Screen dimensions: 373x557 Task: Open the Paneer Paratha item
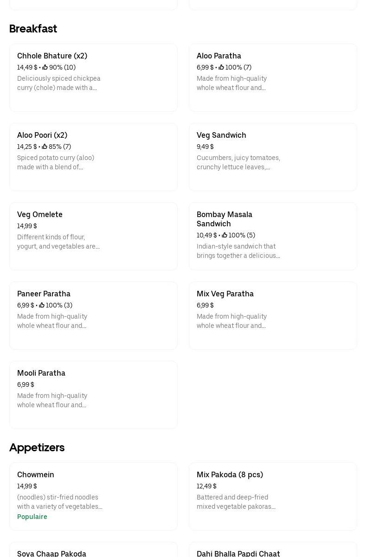click(44, 294)
